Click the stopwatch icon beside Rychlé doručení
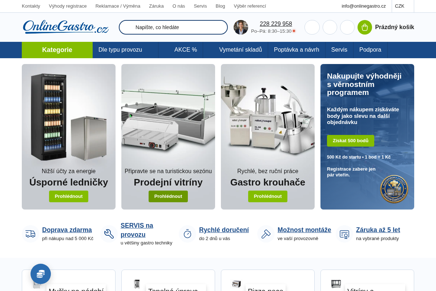This screenshot has width=436, height=291. point(187,234)
